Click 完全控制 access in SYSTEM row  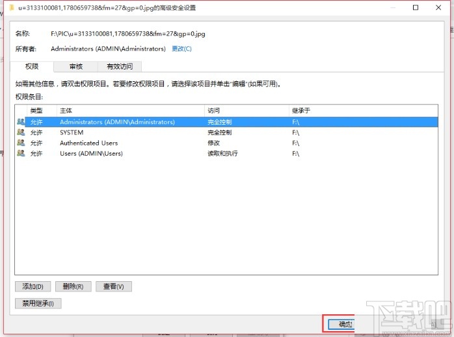point(220,132)
